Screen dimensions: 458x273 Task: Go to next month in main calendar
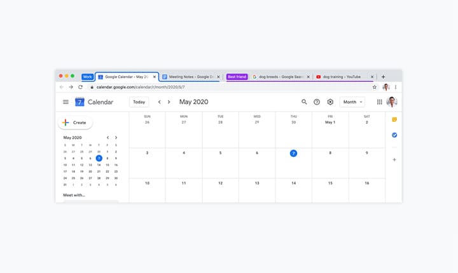pyautogui.click(x=169, y=102)
